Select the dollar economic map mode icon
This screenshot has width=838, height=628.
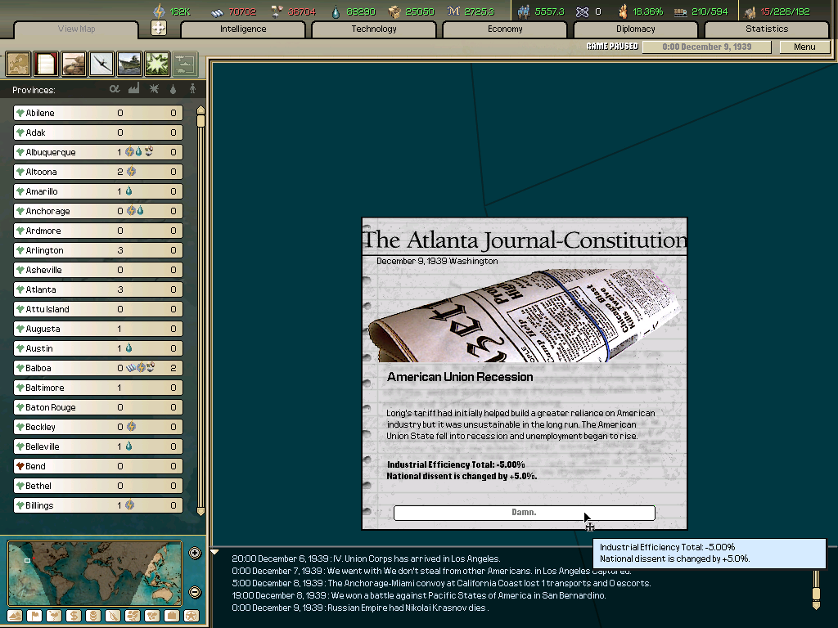point(74,616)
